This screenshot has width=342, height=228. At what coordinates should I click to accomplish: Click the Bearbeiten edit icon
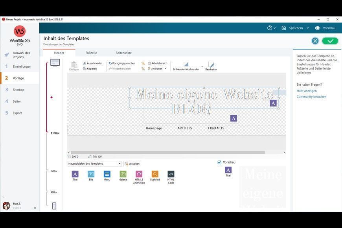[211, 64]
